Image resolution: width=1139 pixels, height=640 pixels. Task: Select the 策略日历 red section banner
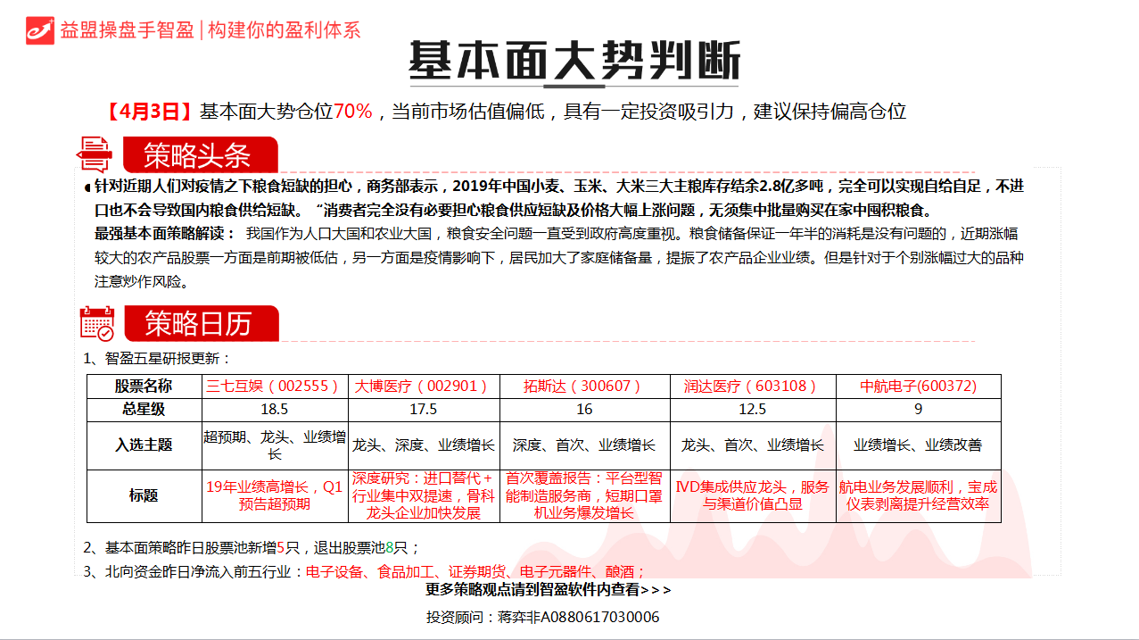pos(200,324)
